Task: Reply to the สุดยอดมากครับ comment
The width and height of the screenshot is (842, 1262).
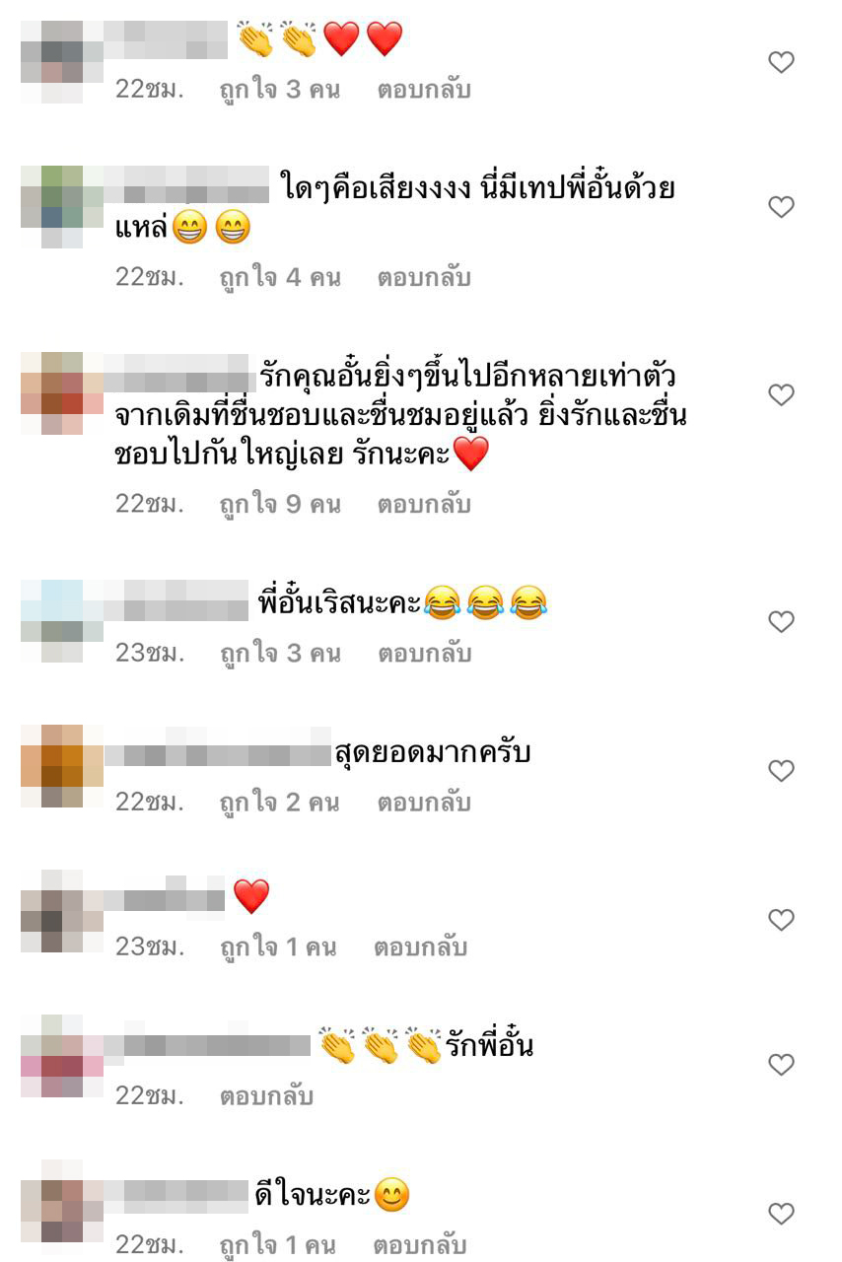Action: pyautogui.click(x=424, y=803)
